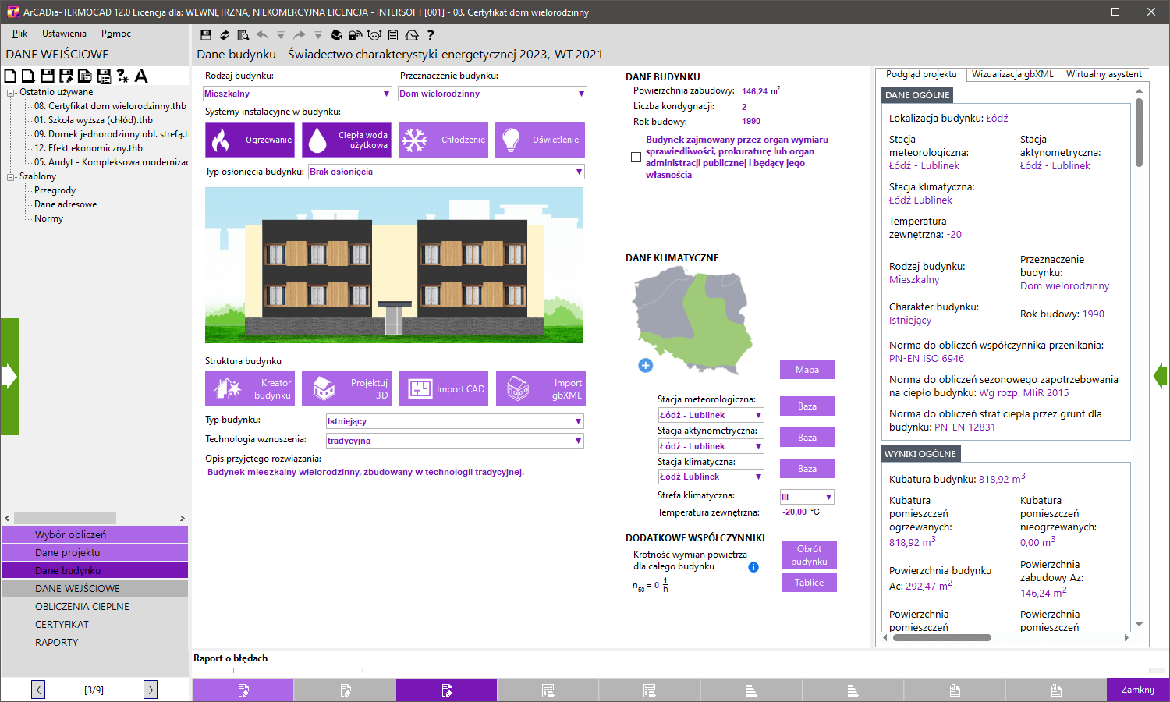
Task: Enable the Oświetlenie lighting system
Action: pos(540,140)
